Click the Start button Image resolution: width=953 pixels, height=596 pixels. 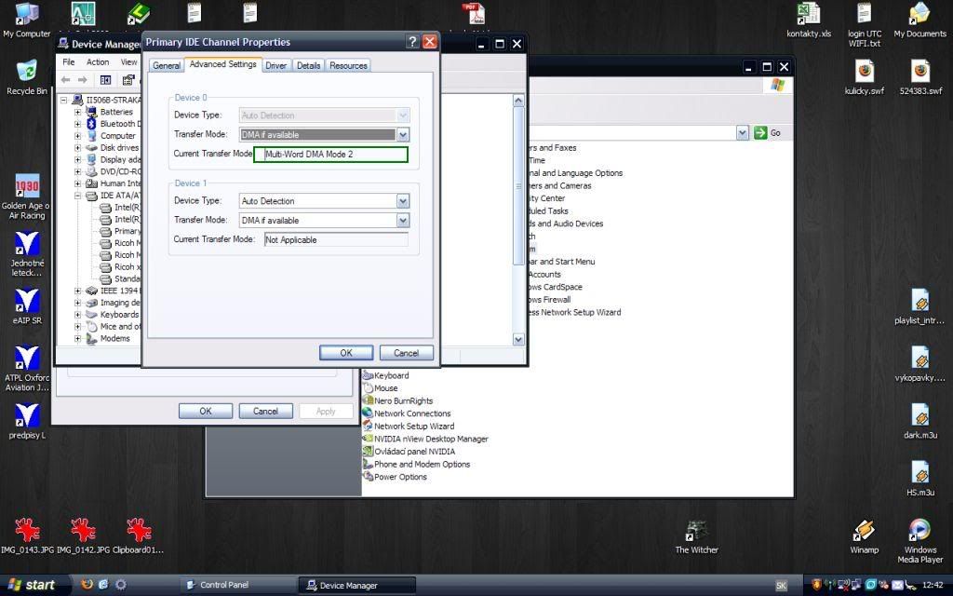click(x=34, y=585)
